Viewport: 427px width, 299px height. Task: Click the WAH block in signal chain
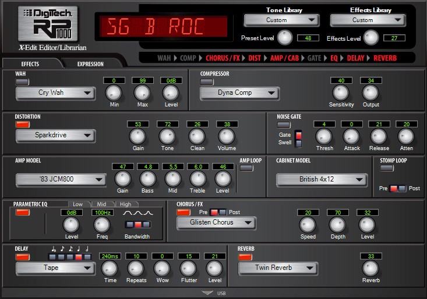164,58
